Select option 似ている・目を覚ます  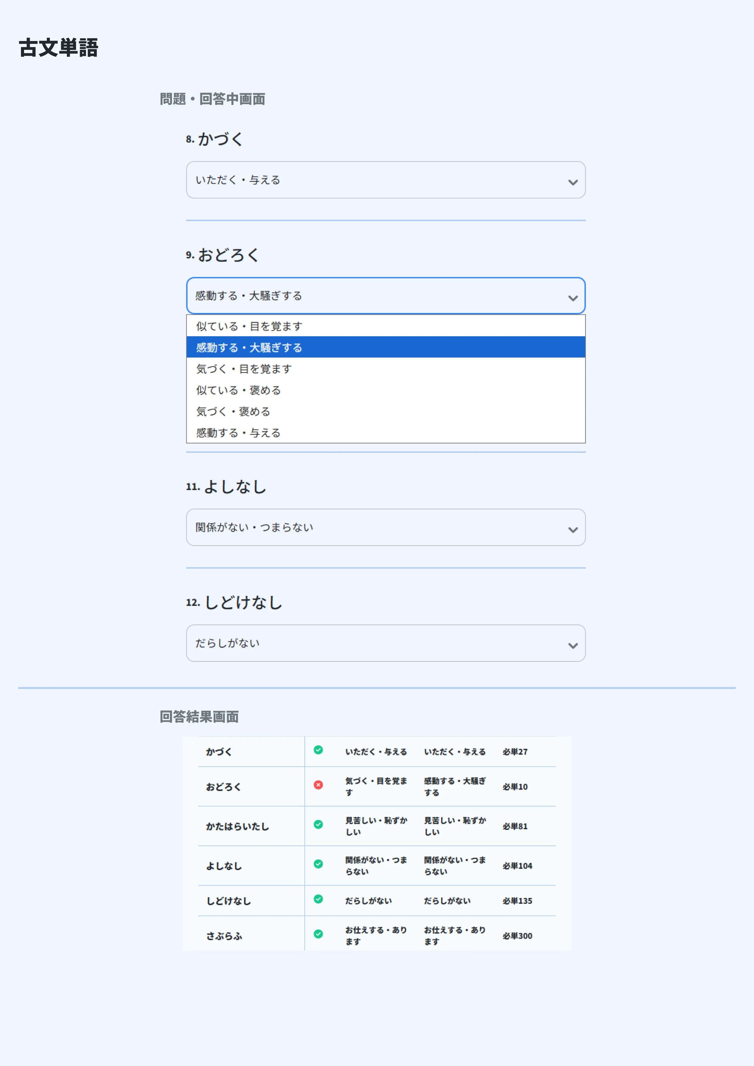[249, 326]
